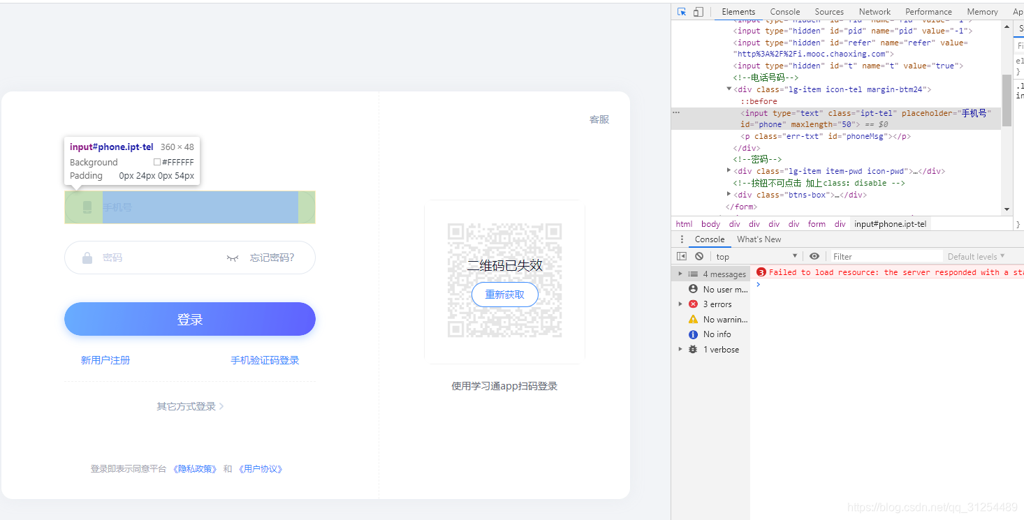Image resolution: width=1024 pixels, height=520 pixels.
Task: Select the ::before pseudo-element node
Action: click(x=759, y=101)
